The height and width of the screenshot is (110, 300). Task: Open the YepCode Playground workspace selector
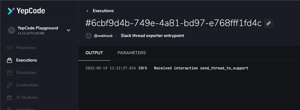click(39, 30)
